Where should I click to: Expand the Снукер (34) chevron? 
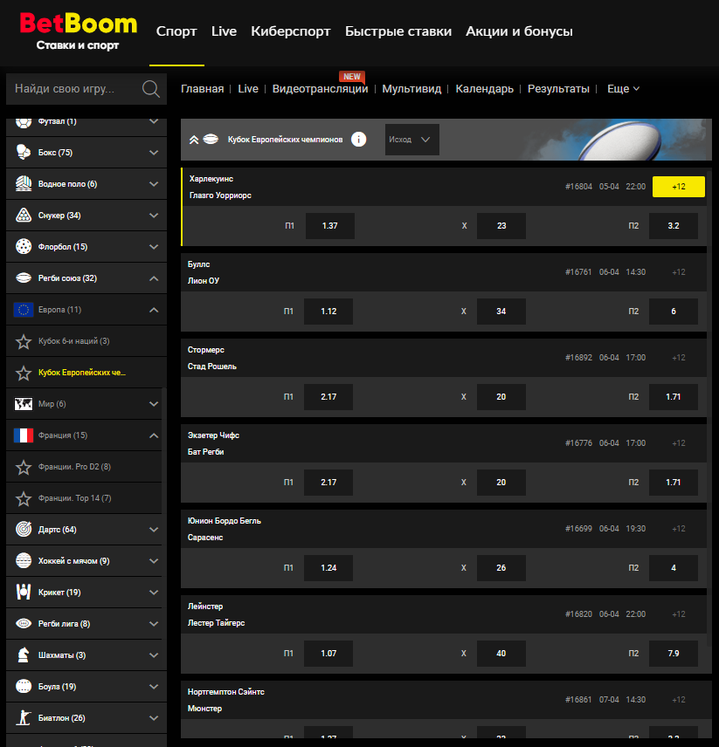pyautogui.click(x=154, y=216)
